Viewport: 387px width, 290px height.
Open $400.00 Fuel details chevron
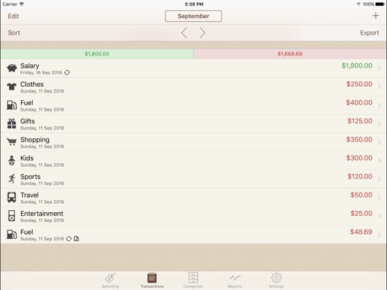pyautogui.click(x=379, y=105)
